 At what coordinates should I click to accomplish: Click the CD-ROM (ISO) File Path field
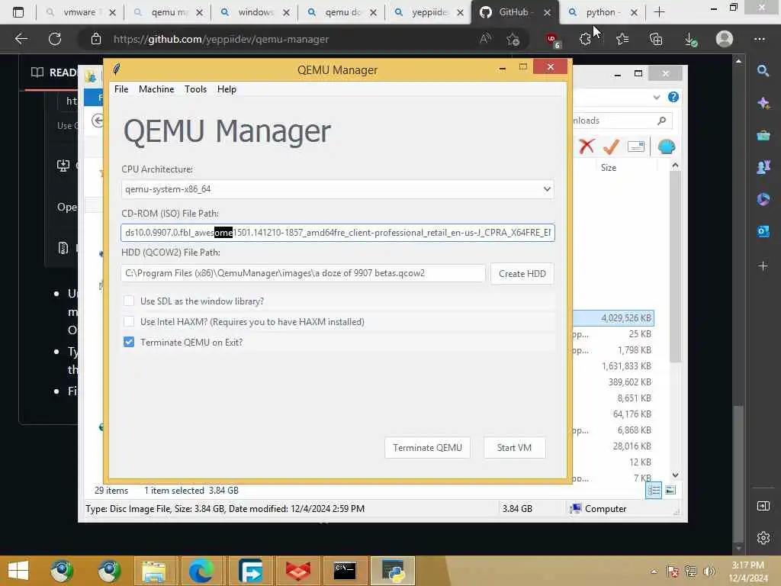pyautogui.click(x=337, y=233)
